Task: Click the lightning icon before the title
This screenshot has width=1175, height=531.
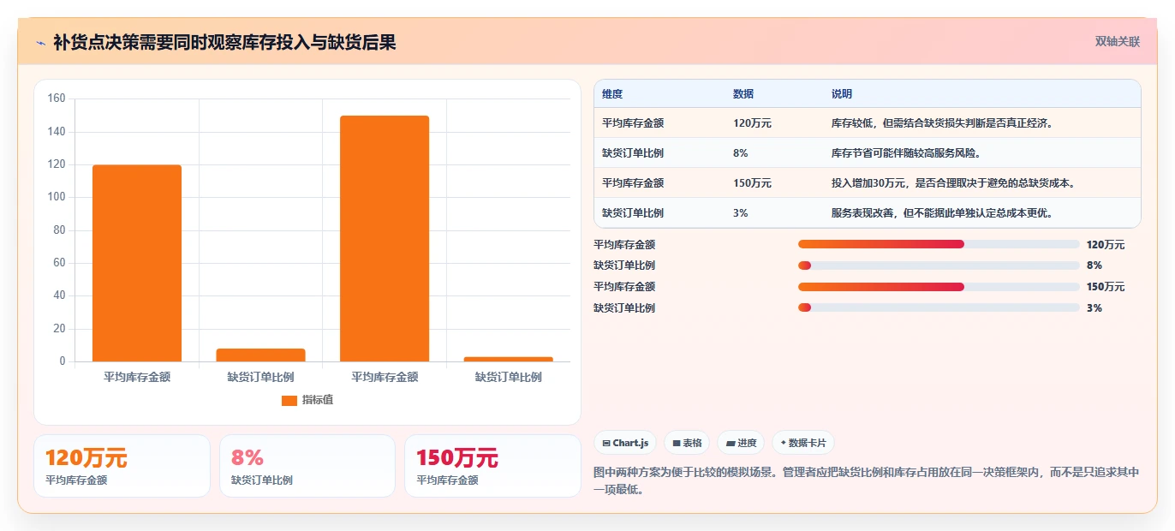Action: coord(40,43)
